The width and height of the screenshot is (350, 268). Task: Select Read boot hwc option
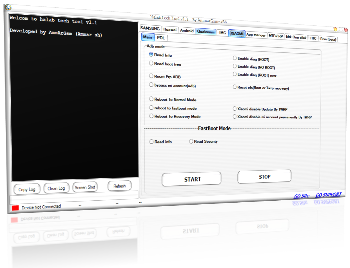tap(165, 64)
